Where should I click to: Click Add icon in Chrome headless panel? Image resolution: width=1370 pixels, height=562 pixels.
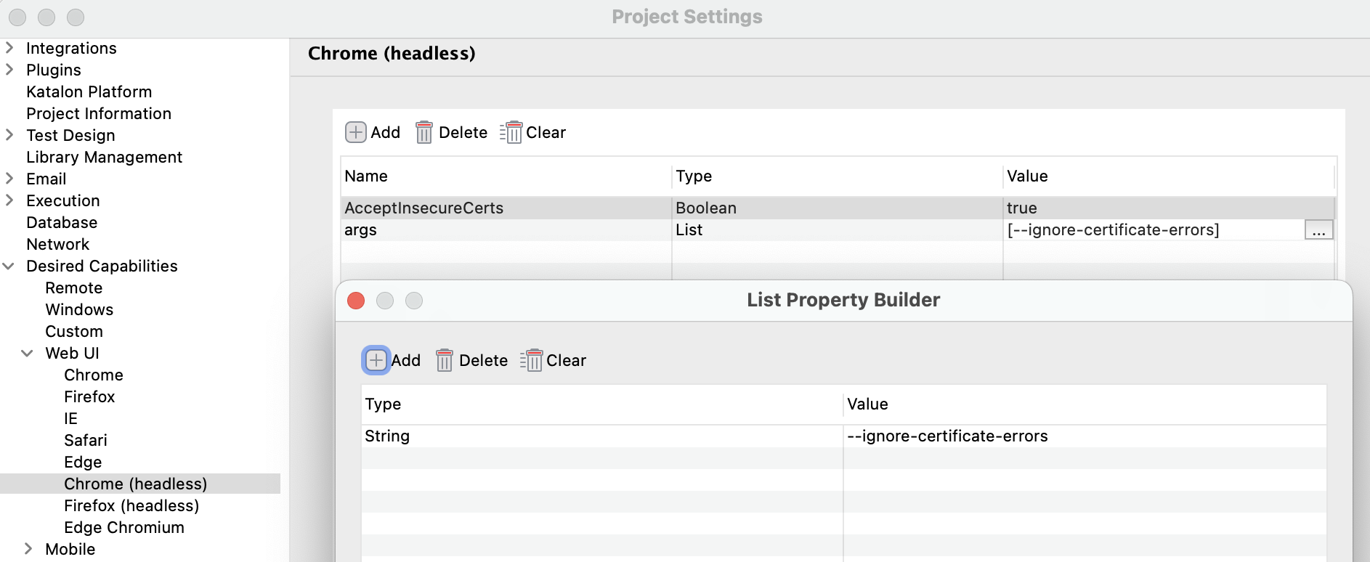tap(355, 132)
